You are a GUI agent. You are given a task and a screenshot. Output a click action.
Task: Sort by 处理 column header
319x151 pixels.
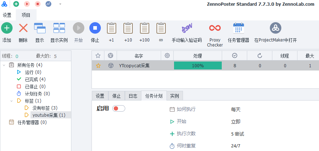(198, 56)
